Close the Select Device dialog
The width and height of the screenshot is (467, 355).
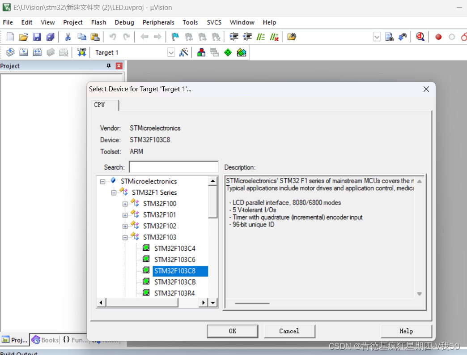[x=426, y=89]
